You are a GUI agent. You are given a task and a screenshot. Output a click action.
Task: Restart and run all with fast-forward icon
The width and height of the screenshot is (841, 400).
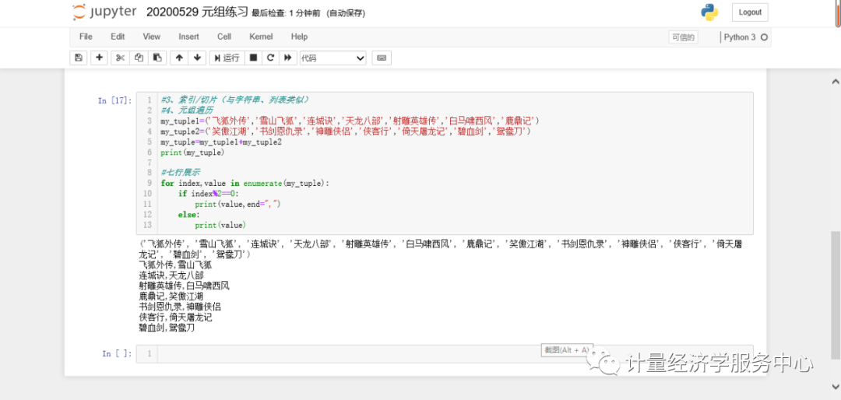[288, 58]
